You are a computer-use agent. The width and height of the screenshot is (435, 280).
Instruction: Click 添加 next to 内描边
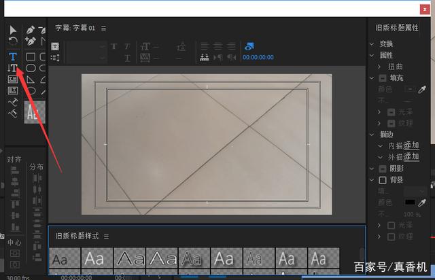point(411,145)
